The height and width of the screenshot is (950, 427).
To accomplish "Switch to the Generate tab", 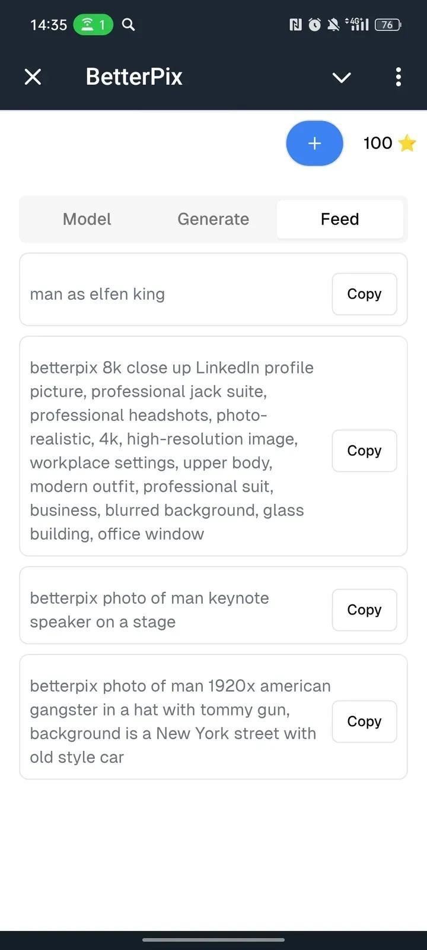I will 213,219.
